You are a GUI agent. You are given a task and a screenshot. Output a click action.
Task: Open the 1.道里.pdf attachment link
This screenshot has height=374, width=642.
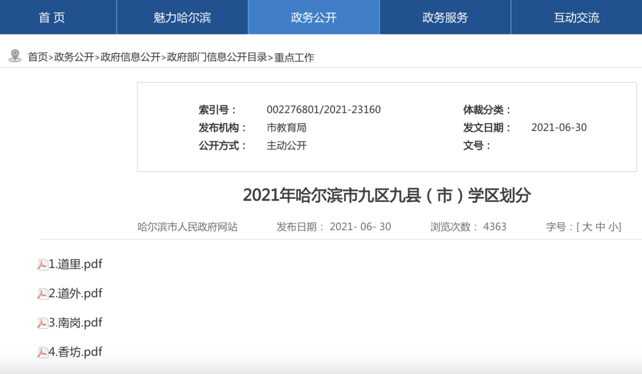click(75, 264)
